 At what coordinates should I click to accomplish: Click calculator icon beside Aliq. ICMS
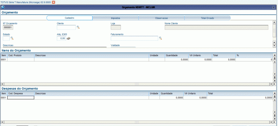click(x=68, y=38)
